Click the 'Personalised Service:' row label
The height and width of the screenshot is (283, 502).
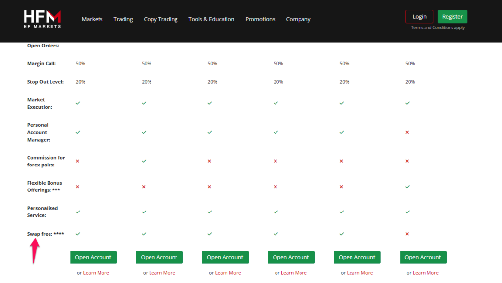click(43, 212)
